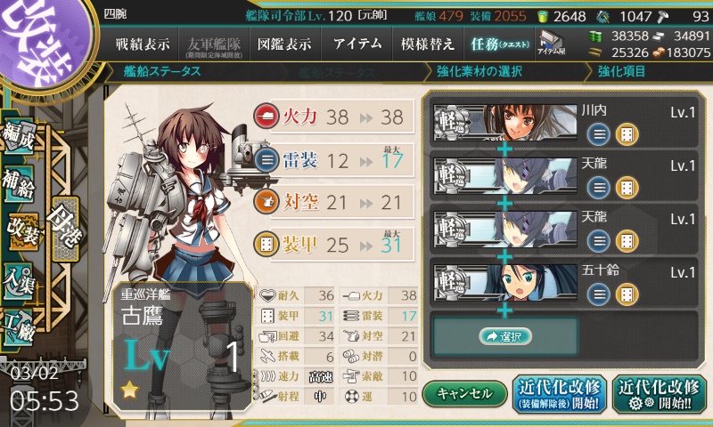Open the アイテム menu
Screen dimensions: 713x427
(x=357, y=44)
